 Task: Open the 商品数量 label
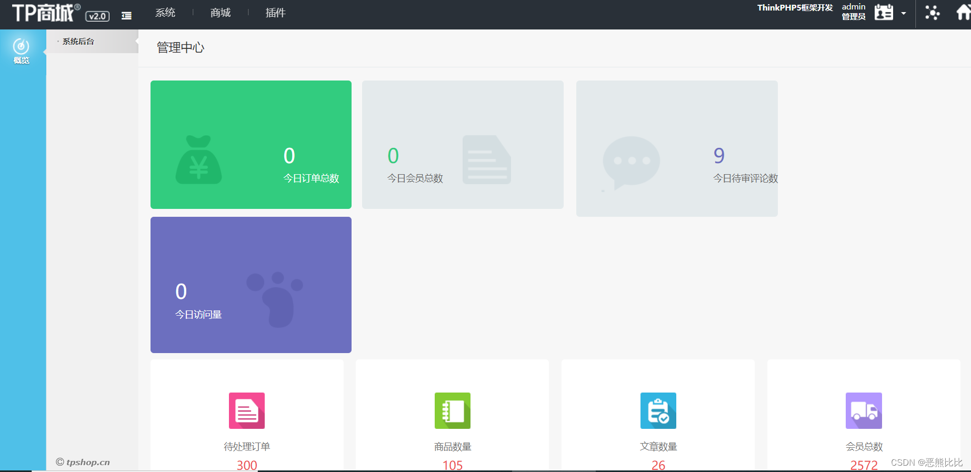point(453,447)
